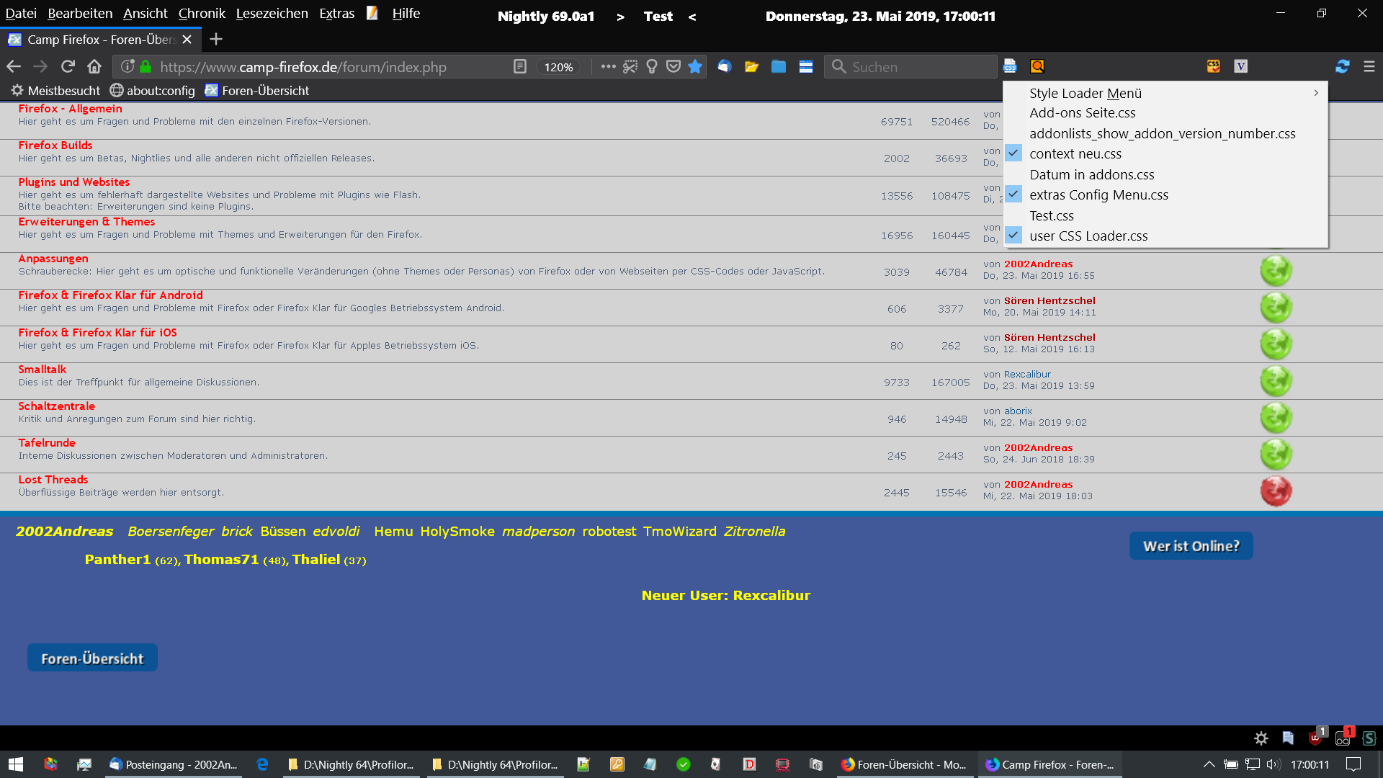Click the reader view icon in address bar
This screenshot has width=1383, height=778.
pyautogui.click(x=519, y=66)
